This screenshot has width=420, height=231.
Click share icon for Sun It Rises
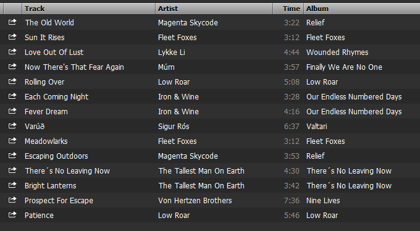click(x=12, y=36)
